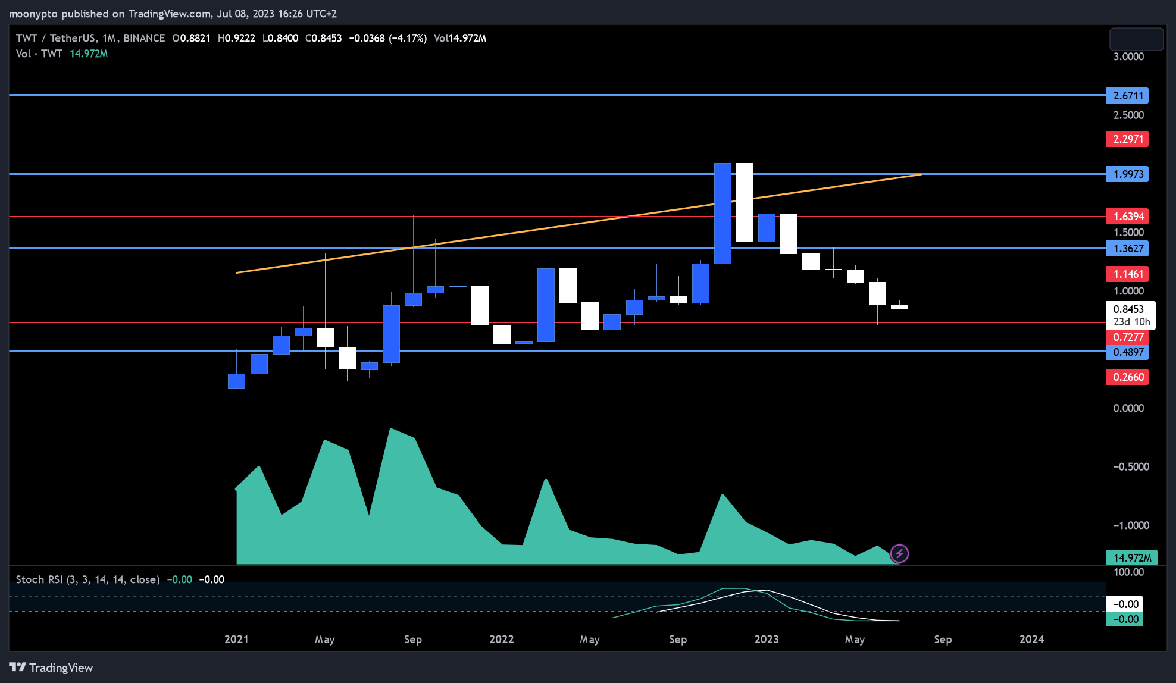Click the 100.00 Stoch RSI scale label
The height and width of the screenshot is (683, 1176).
coord(1129,572)
